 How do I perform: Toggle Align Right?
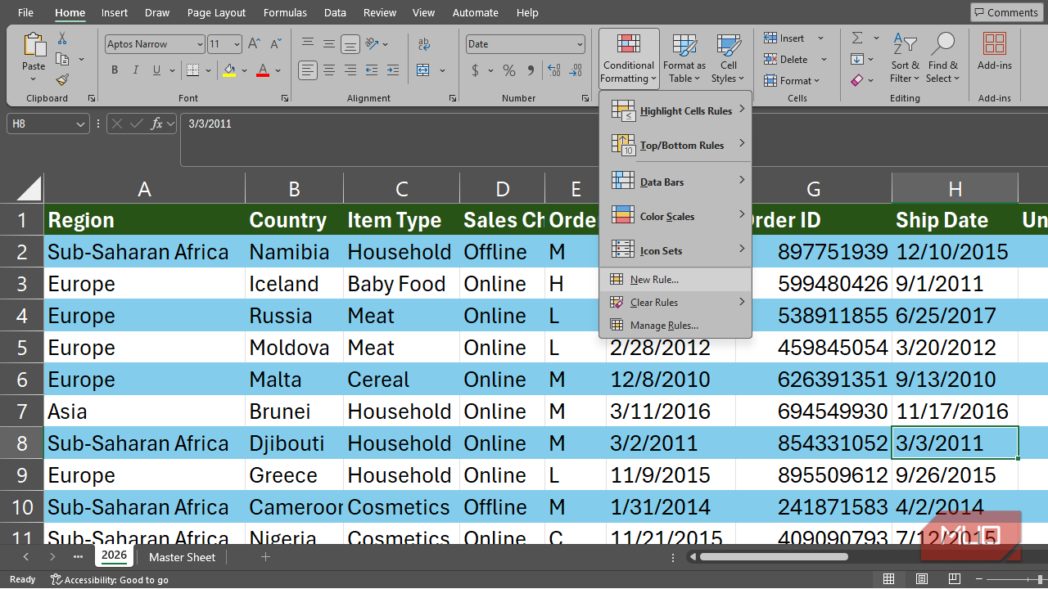point(350,70)
